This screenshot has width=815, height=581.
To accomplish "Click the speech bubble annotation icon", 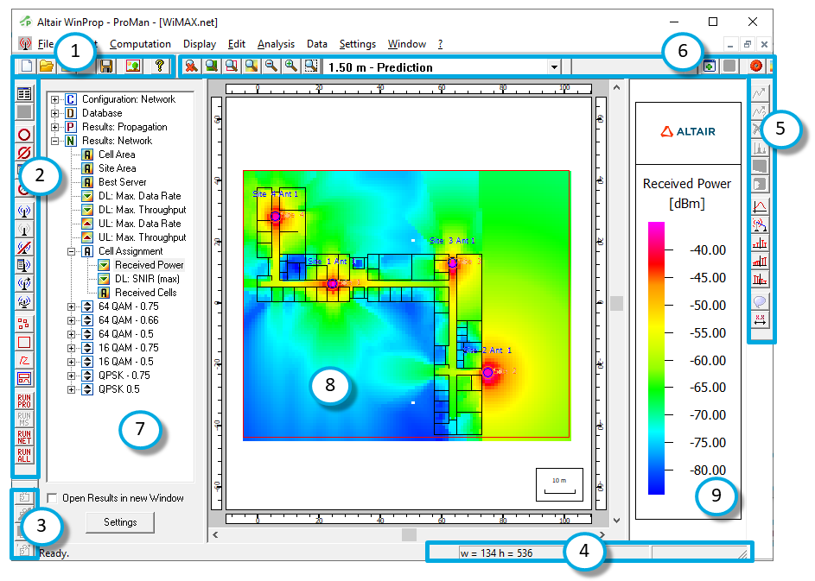I will coord(761,301).
